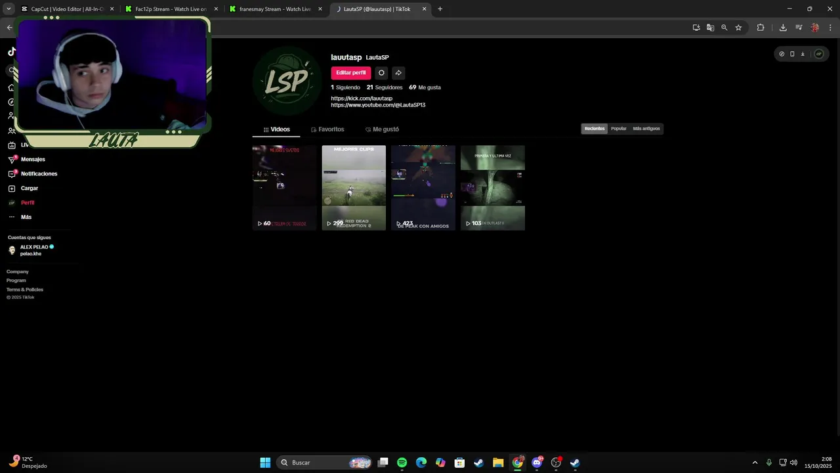Open the Following person icon in sidebar
This screenshot has width=840, height=473.
click(11, 116)
